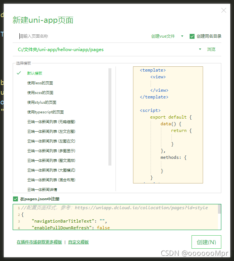Open 在插件市场获取更多模版 link

39,242
